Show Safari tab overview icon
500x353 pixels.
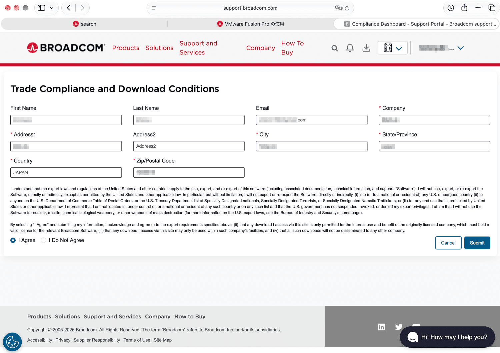[492, 8]
